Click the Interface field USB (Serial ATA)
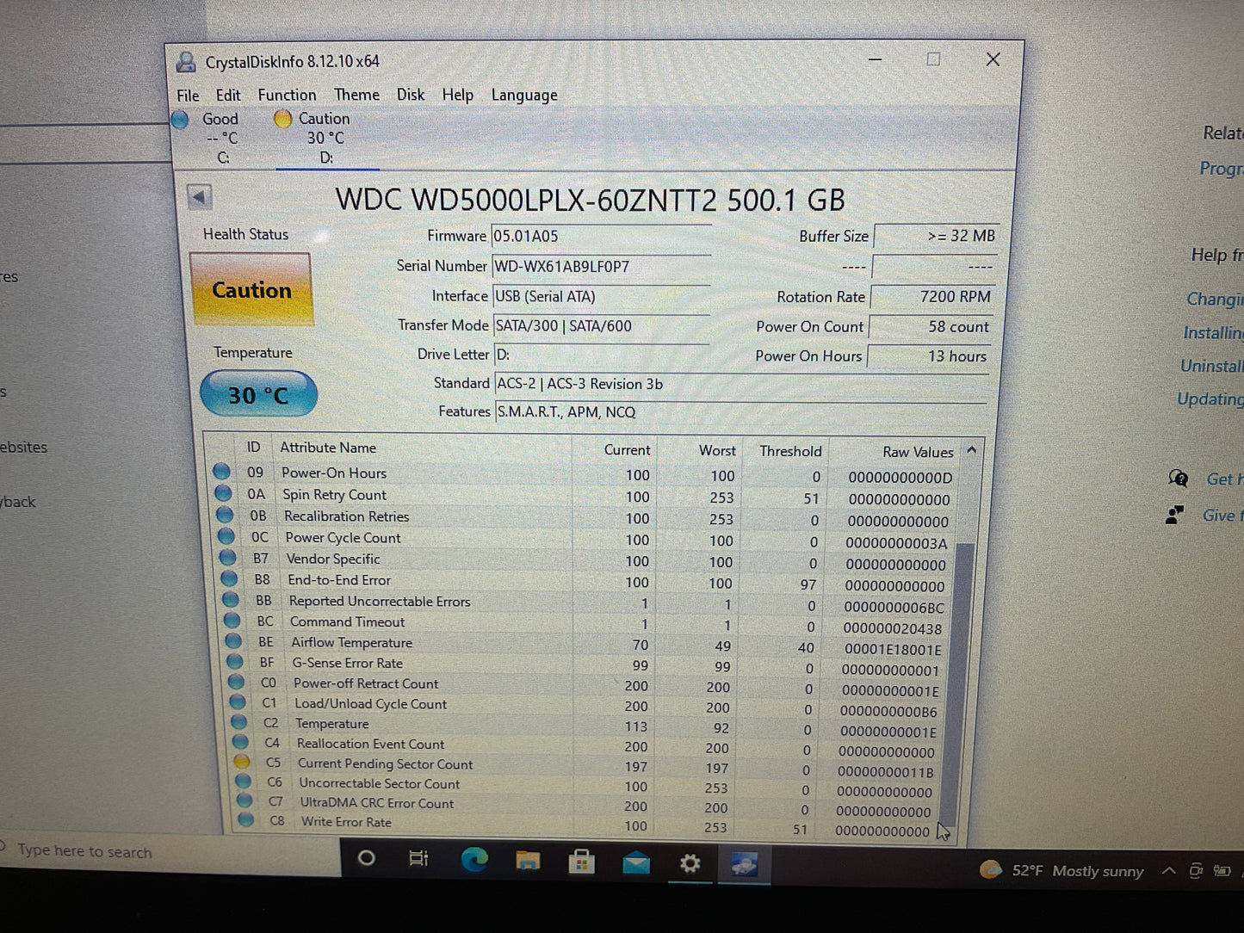 tap(601, 296)
